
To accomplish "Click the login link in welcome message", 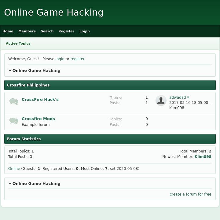I will pyautogui.click(x=60, y=59).
